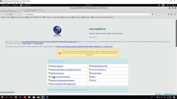Open the VirtualBox View menu

click(x=11, y=3)
